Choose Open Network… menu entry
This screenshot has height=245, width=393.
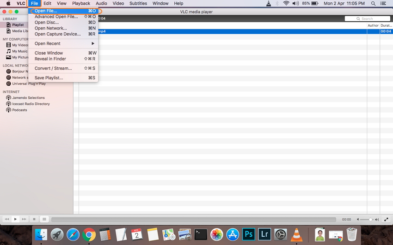click(x=63, y=28)
